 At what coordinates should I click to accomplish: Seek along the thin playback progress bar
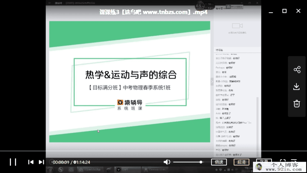[x=153, y=151]
